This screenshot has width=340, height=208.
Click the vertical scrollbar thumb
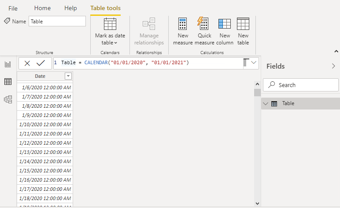click(257, 92)
